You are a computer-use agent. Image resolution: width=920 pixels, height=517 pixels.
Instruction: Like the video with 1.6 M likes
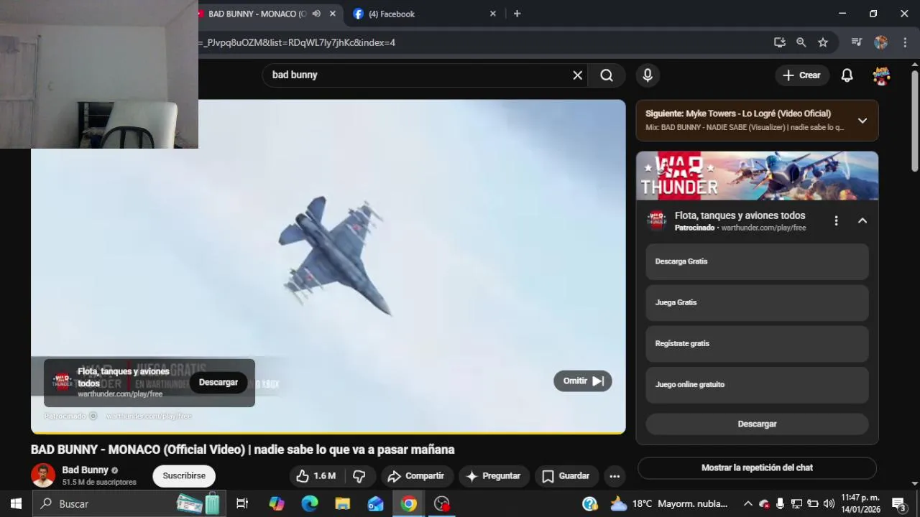[x=316, y=476]
